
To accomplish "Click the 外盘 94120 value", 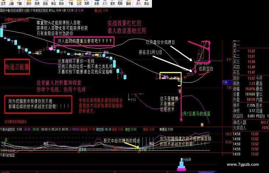I will pos(251,99).
